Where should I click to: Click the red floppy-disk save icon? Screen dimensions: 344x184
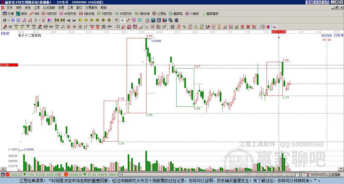(165, 20)
